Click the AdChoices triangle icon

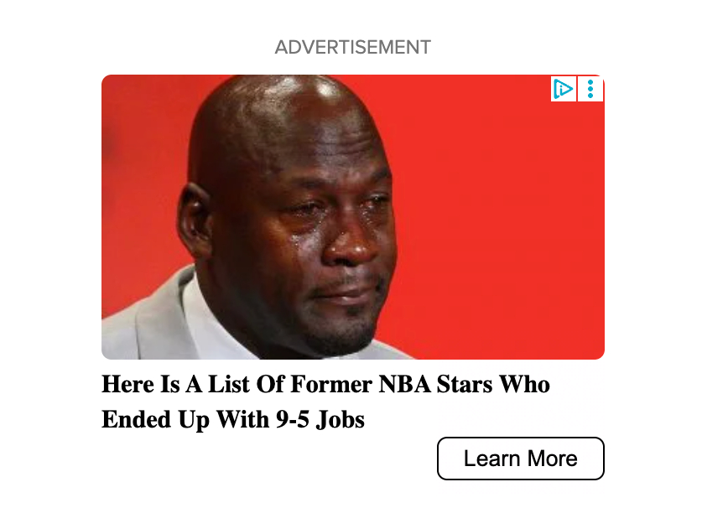(563, 89)
